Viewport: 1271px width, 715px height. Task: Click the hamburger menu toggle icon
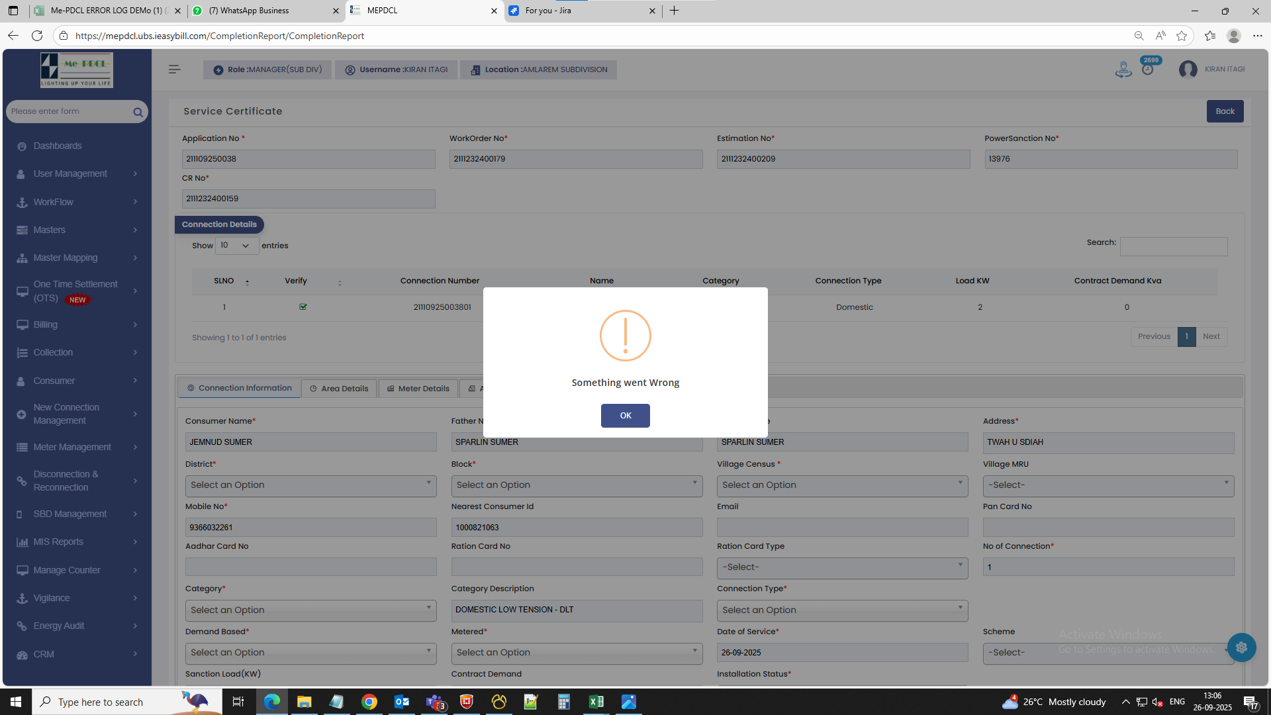pos(174,69)
